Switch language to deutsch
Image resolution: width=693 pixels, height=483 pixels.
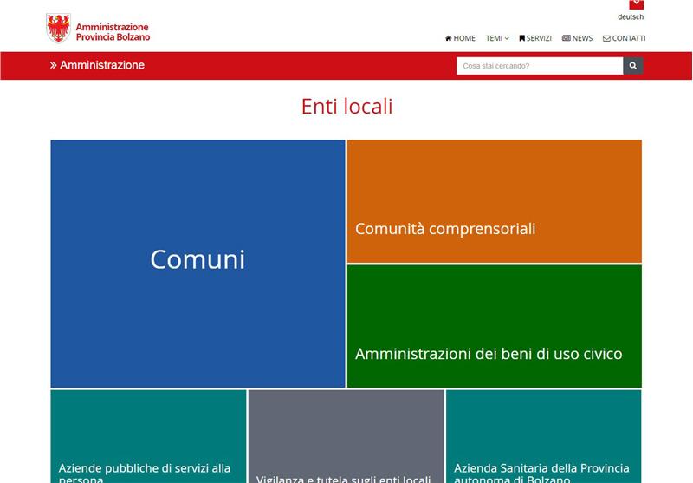631,17
